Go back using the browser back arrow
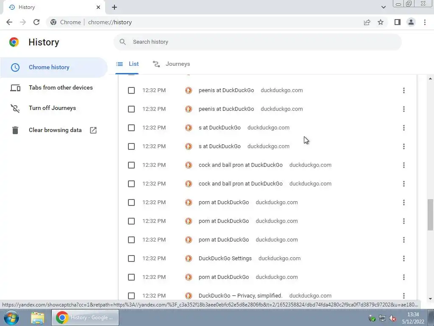 point(9,22)
